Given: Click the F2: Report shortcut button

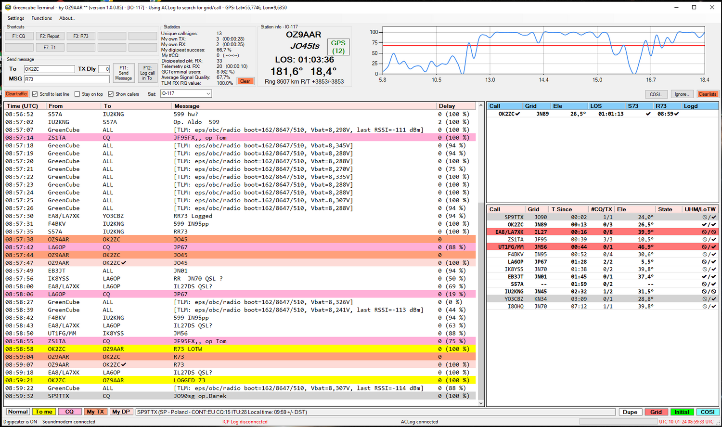Looking at the screenshot, I should (x=50, y=36).
